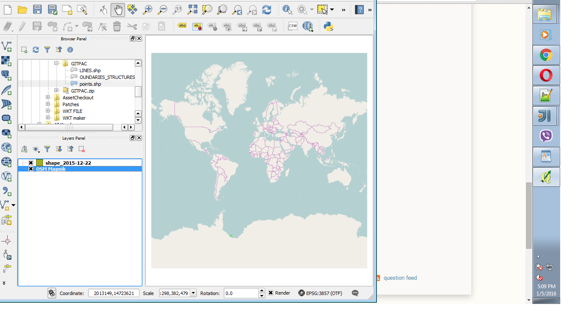Open the Help contents icon
The height and width of the screenshot is (326, 581).
coord(359,10)
